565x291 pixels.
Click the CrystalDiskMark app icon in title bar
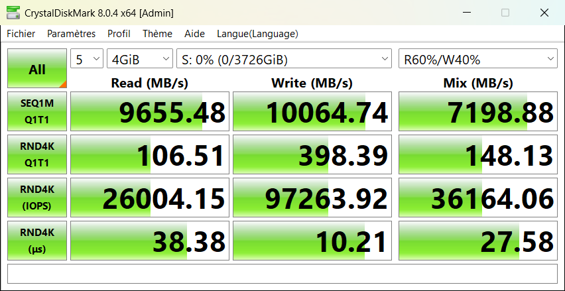click(12, 13)
